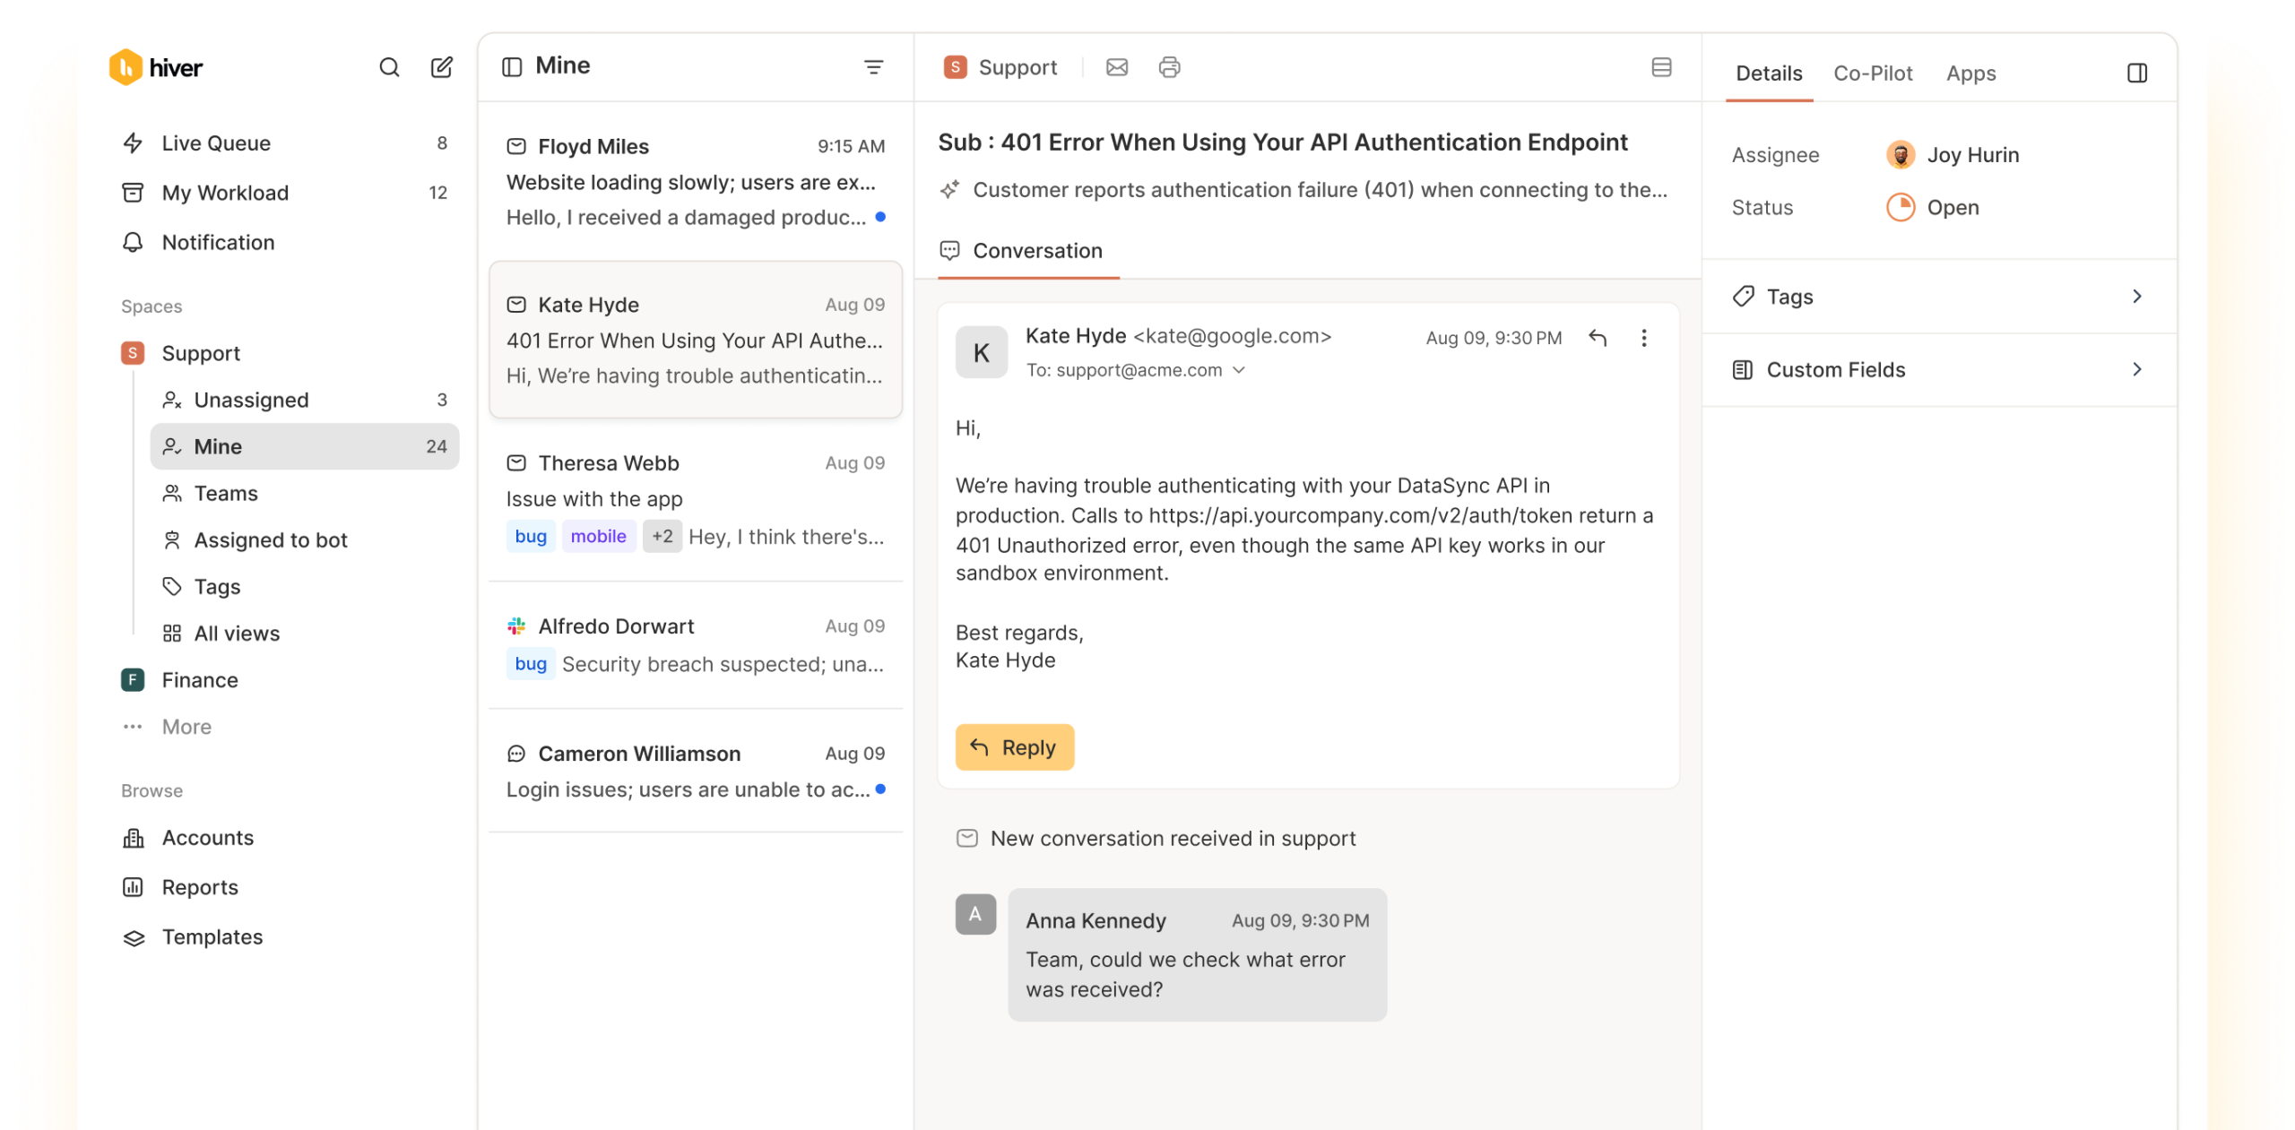Image resolution: width=2295 pixels, height=1130 pixels.
Task: Click the filter icon in Mine list
Action: pyautogui.click(x=873, y=67)
